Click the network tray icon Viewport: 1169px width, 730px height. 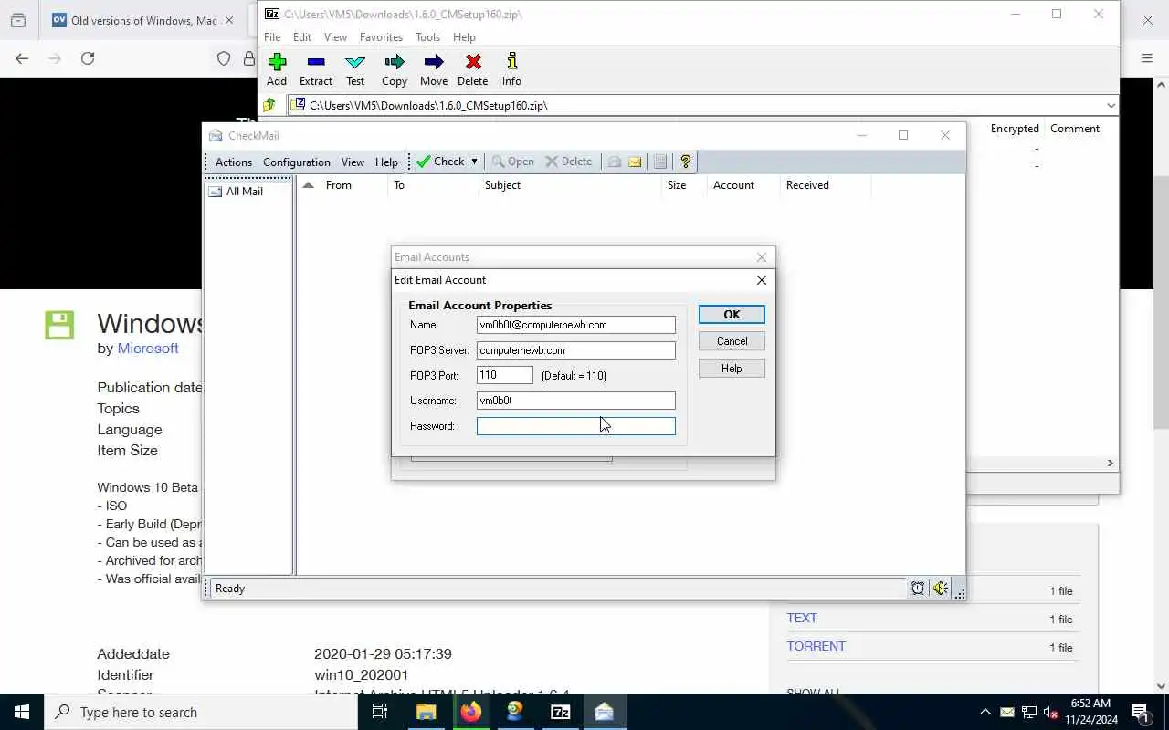tap(1028, 712)
